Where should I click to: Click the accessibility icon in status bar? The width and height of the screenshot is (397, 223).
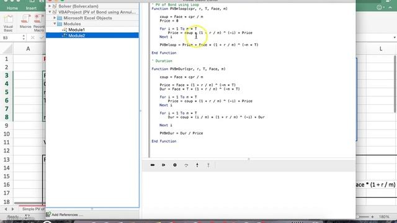[27, 216]
